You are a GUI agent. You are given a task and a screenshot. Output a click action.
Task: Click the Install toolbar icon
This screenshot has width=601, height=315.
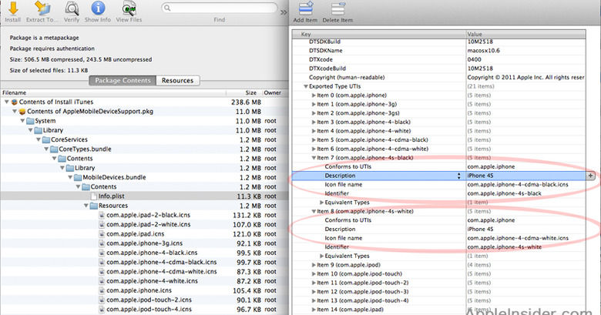pos(13,8)
